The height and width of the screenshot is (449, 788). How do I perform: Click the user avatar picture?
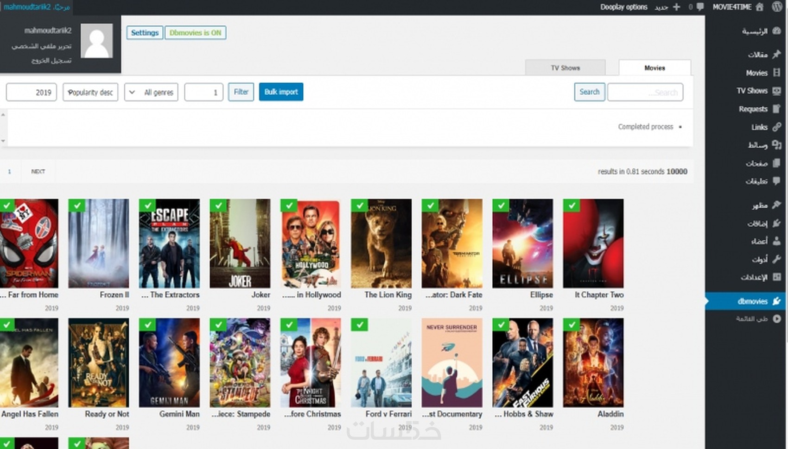pyautogui.click(x=97, y=41)
